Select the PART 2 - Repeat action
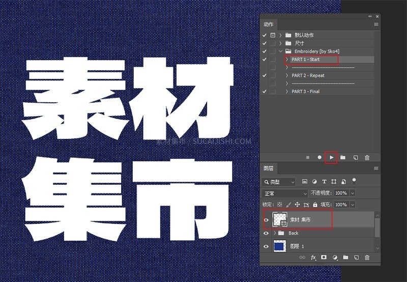 [308, 75]
